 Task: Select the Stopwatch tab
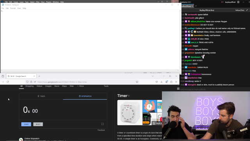85,96
